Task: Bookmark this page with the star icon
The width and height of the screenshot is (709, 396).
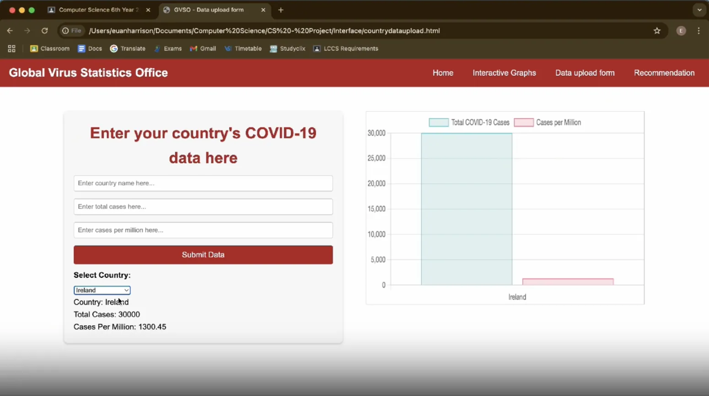Action: 657,31
